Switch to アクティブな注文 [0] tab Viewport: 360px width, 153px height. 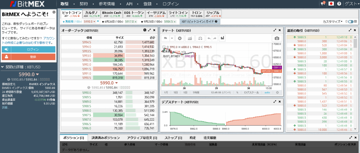(142, 138)
